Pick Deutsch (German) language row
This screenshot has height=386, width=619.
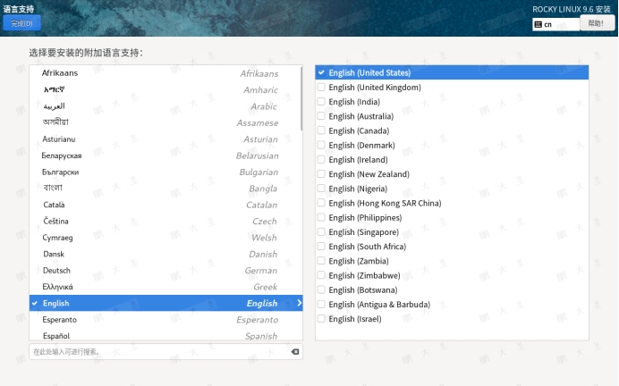165,271
